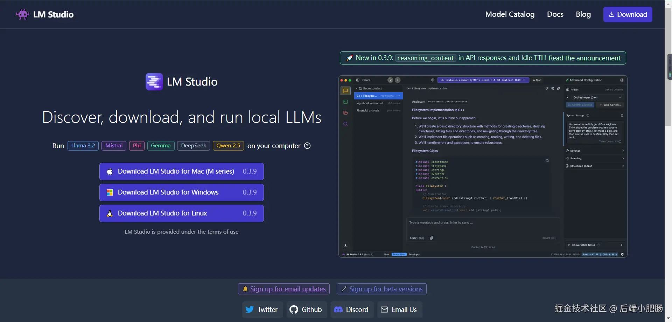672x322 pixels.
Task: Click 'Sign up for beta versions'
Action: [x=381, y=289]
